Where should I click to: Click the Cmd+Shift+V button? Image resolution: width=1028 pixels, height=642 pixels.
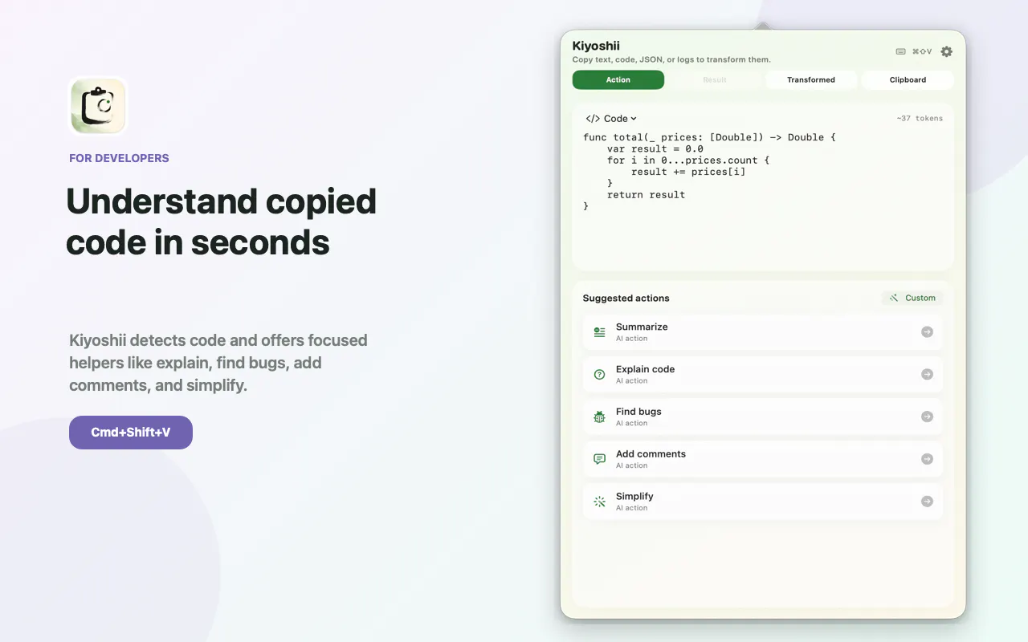131,433
